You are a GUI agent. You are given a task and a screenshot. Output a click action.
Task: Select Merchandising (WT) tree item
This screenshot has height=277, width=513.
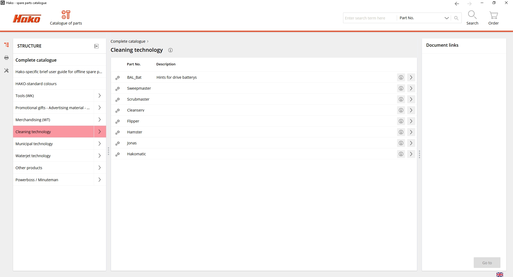pos(53,120)
